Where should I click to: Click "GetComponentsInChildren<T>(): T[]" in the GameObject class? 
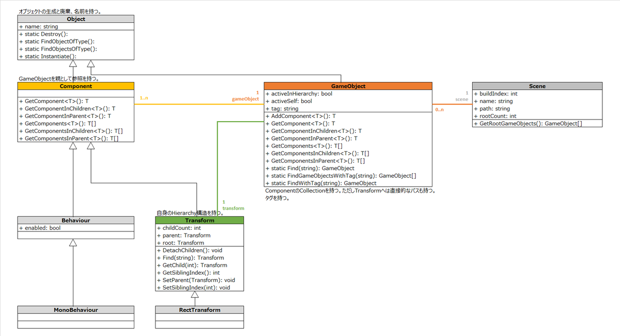pyautogui.click(x=317, y=154)
